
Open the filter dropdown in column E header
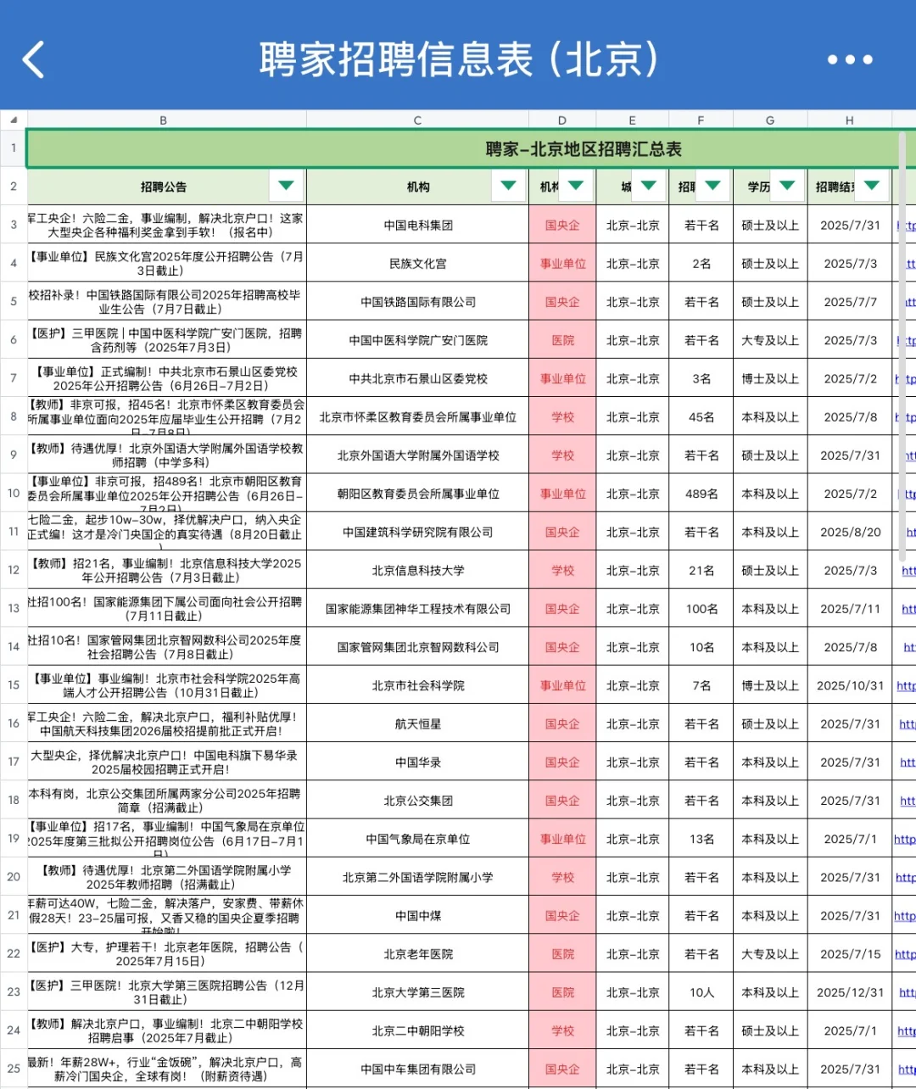click(x=649, y=186)
